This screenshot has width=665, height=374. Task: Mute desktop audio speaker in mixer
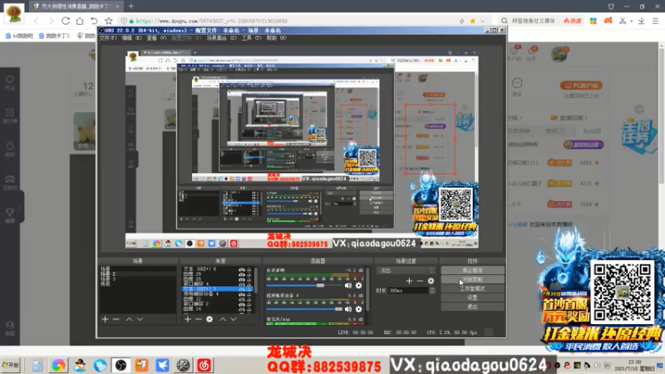pyautogui.click(x=348, y=285)
